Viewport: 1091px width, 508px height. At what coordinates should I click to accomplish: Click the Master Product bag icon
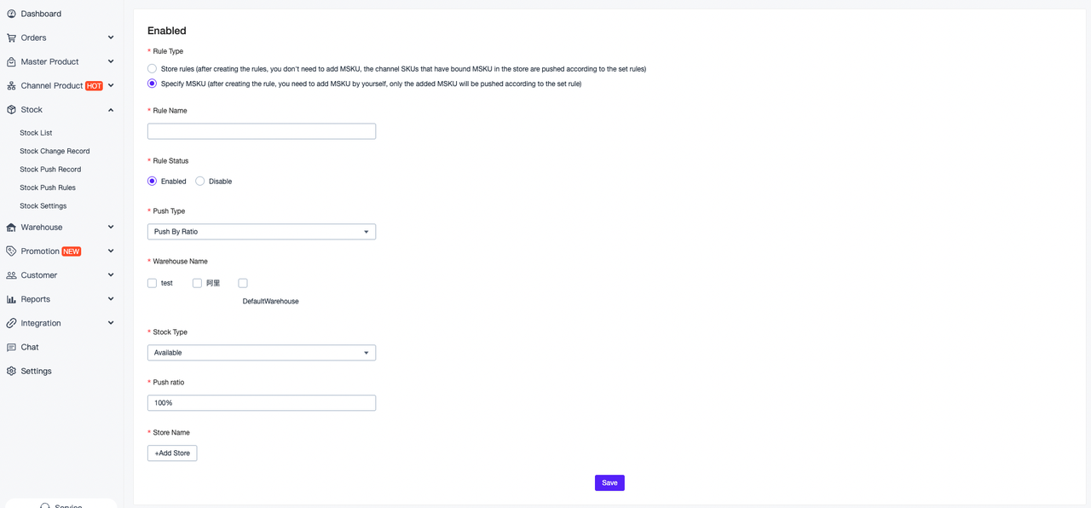[x=11, y=61]
